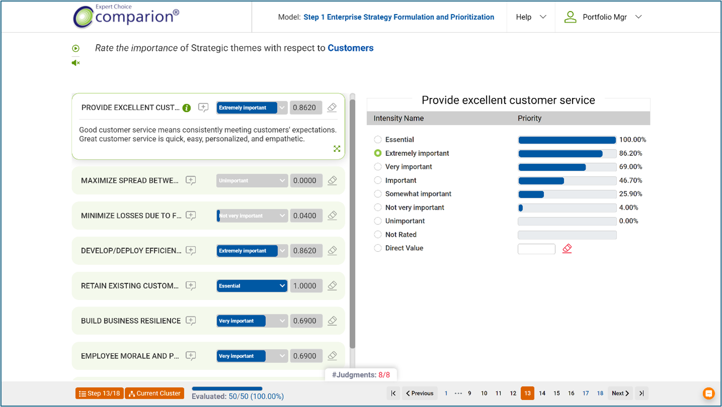Choose the Very important intensity option
Viewport: 722px width, 407px height.
tap(378, 167)
